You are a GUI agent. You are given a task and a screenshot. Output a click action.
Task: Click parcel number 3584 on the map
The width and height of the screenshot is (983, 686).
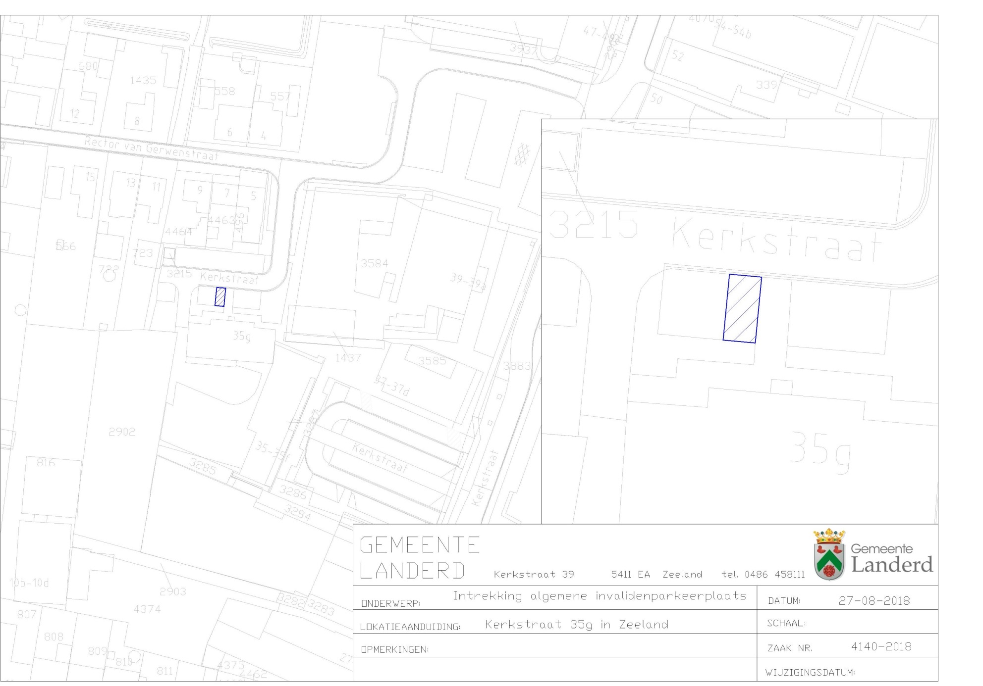[375, 263]
